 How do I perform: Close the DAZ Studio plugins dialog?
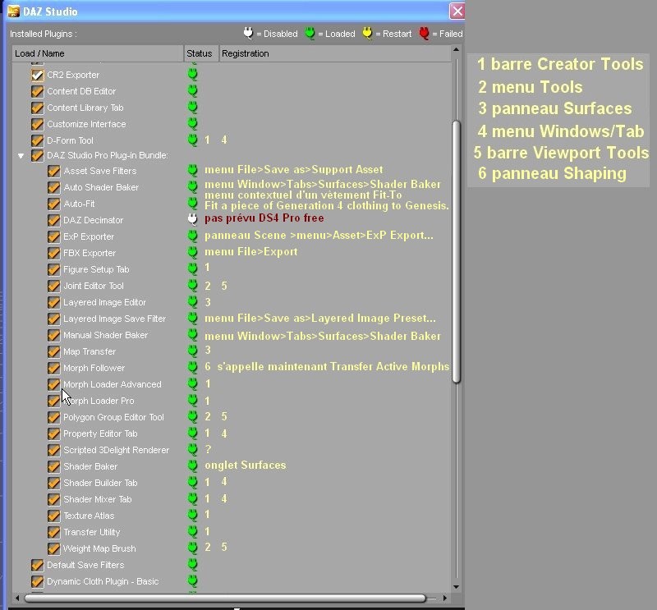(457, 11)
